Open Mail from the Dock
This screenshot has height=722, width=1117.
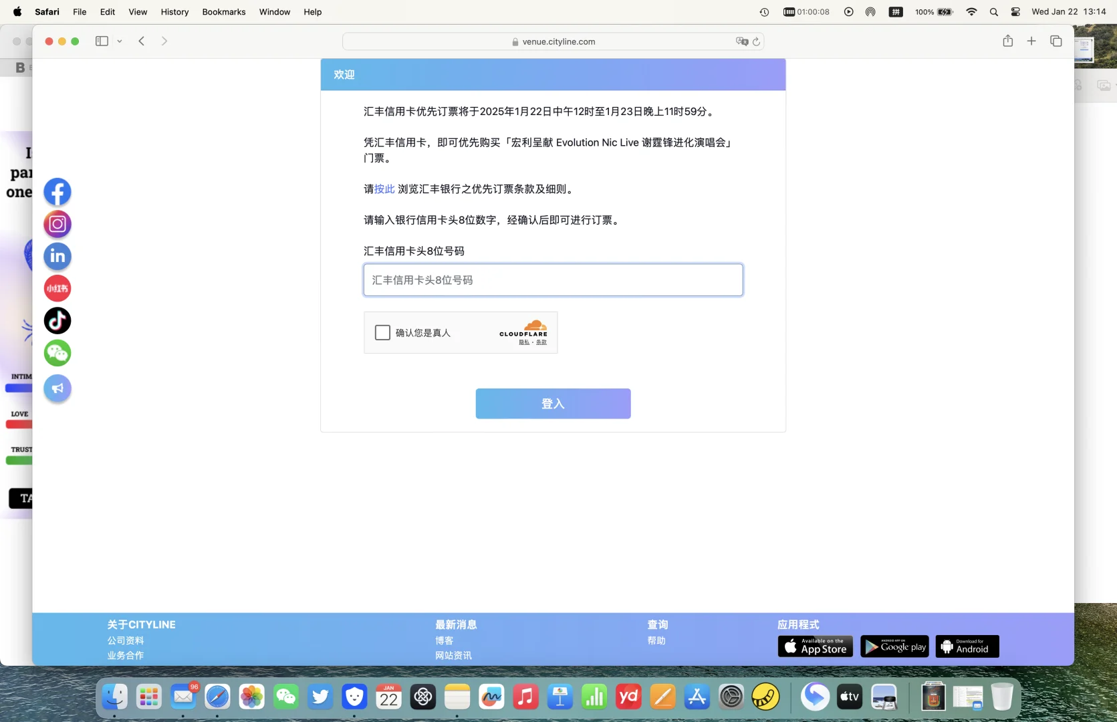tap(183, 697)
